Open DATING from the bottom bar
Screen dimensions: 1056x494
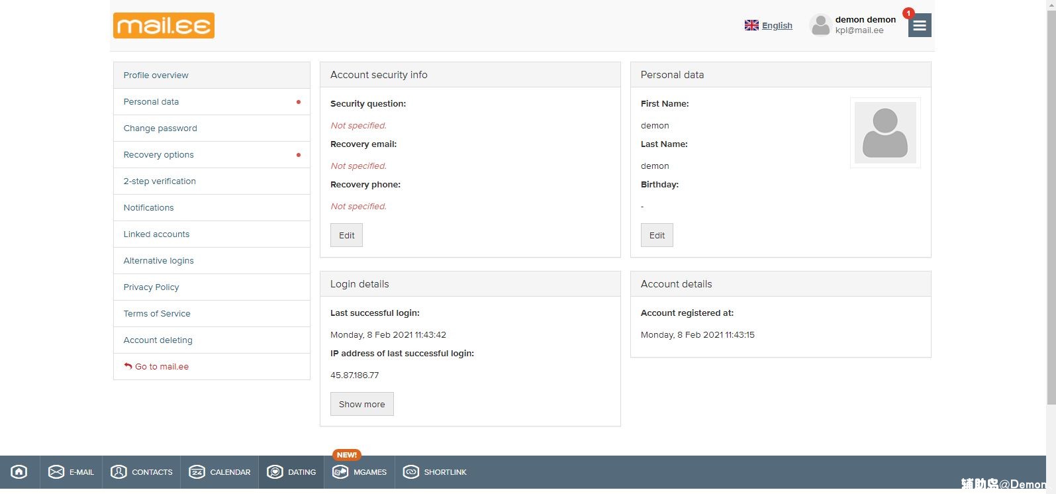click(x=291, y=472)
